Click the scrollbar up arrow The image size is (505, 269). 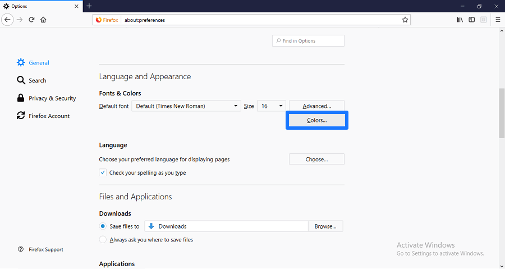502,31
